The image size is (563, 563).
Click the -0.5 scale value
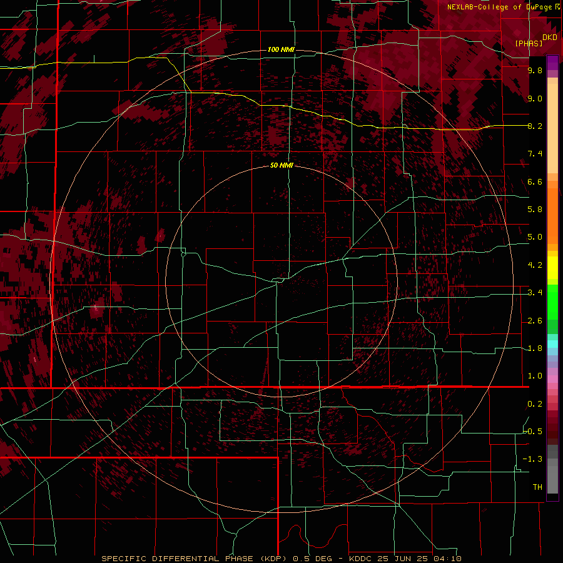coord(533,431)
